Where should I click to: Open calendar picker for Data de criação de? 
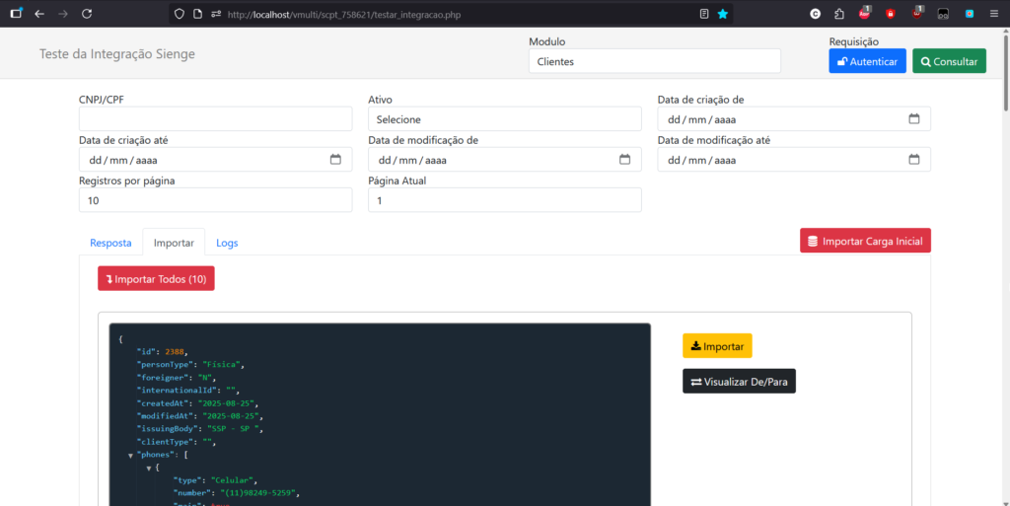pyautogui.click(x=913, y=118)
